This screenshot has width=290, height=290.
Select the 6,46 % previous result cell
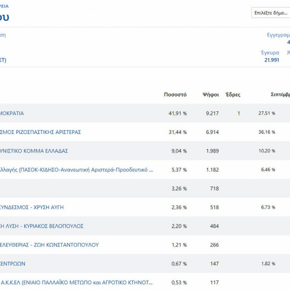coord(268,170)
